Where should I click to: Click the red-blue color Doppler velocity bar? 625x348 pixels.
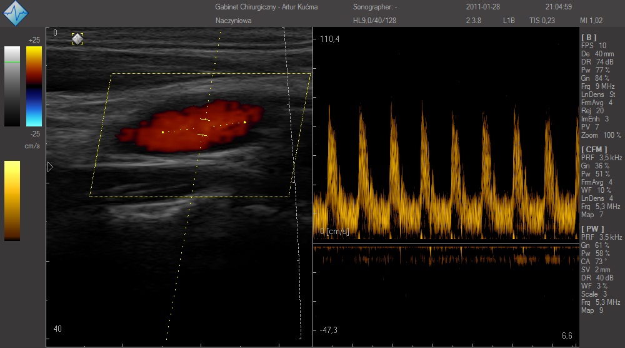34,86
